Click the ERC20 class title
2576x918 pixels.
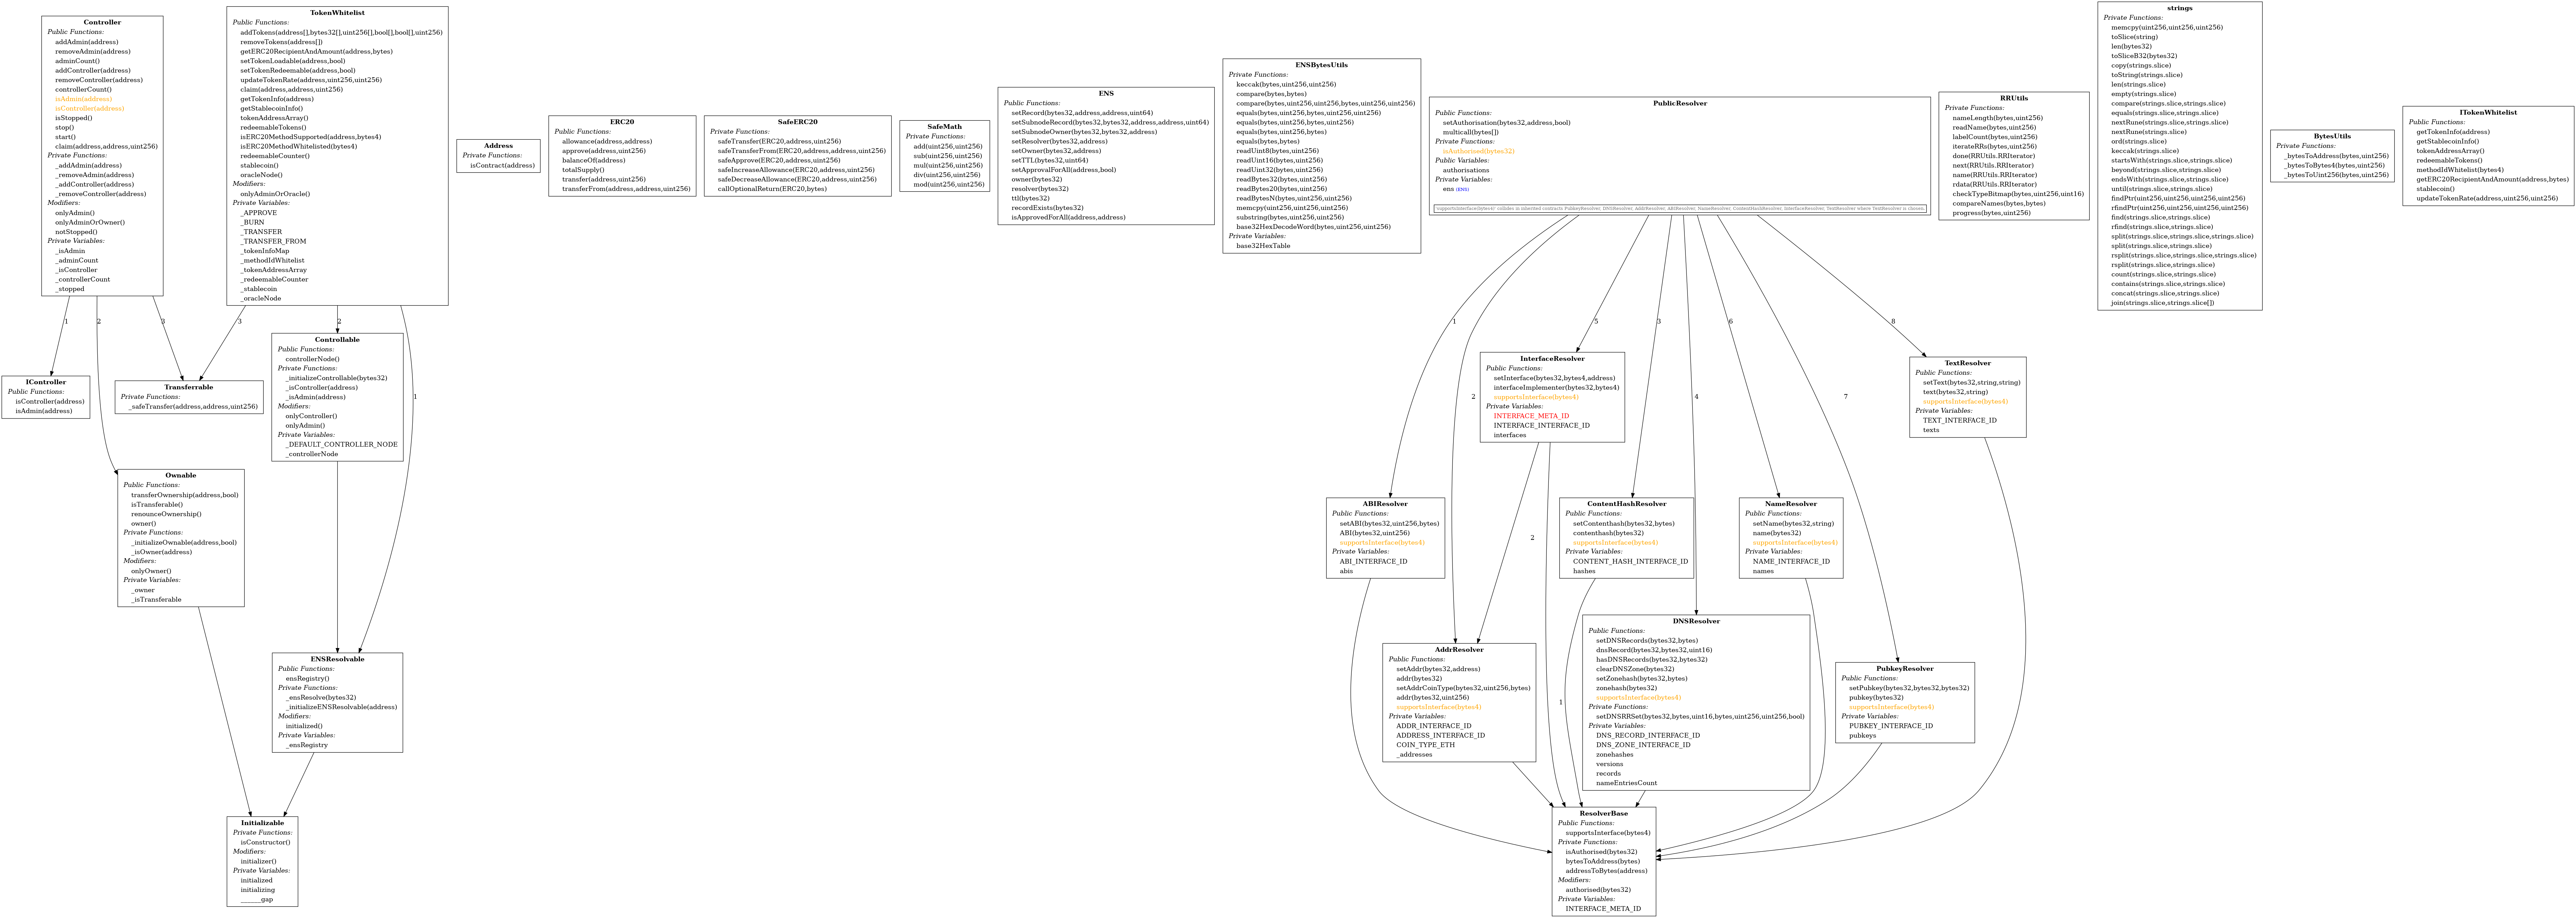[x=622, y=122]
